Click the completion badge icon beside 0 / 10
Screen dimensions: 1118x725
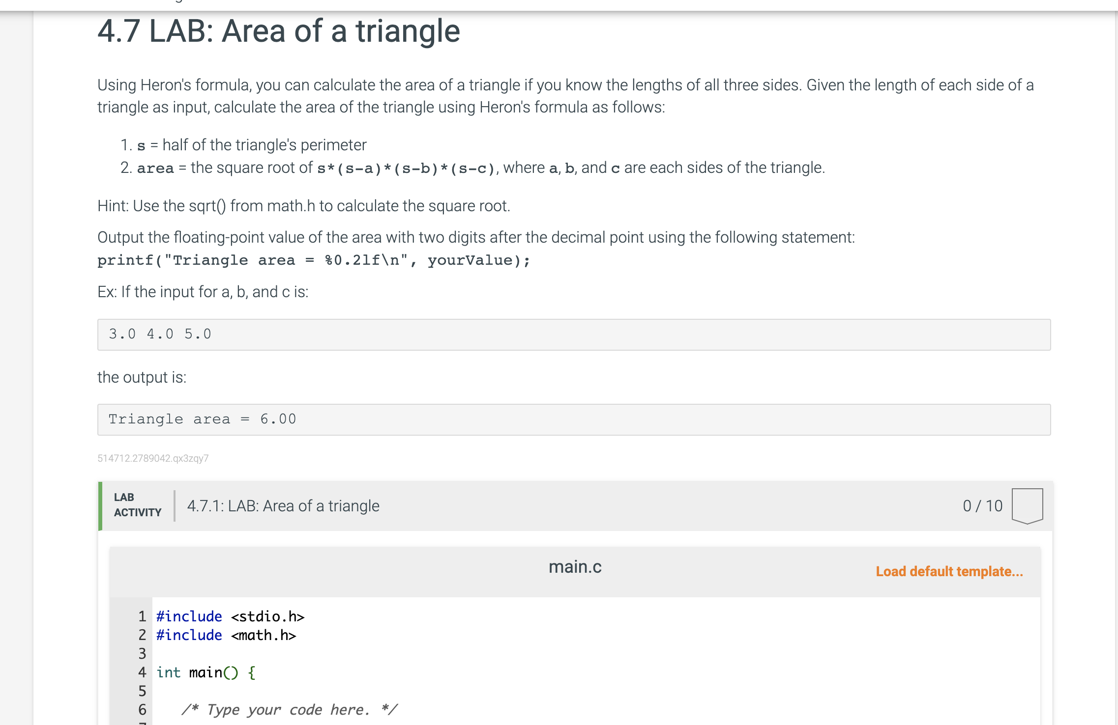point(1027,506)
